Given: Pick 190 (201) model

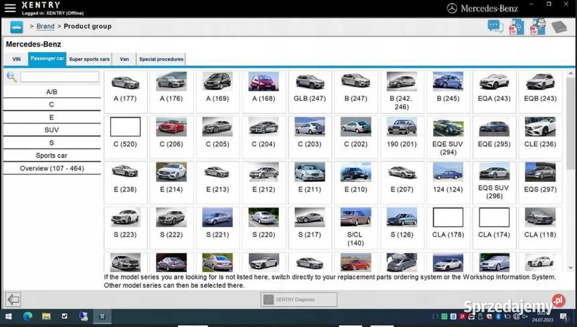Looking at the screenshot, I should click(x=402, y=137).
